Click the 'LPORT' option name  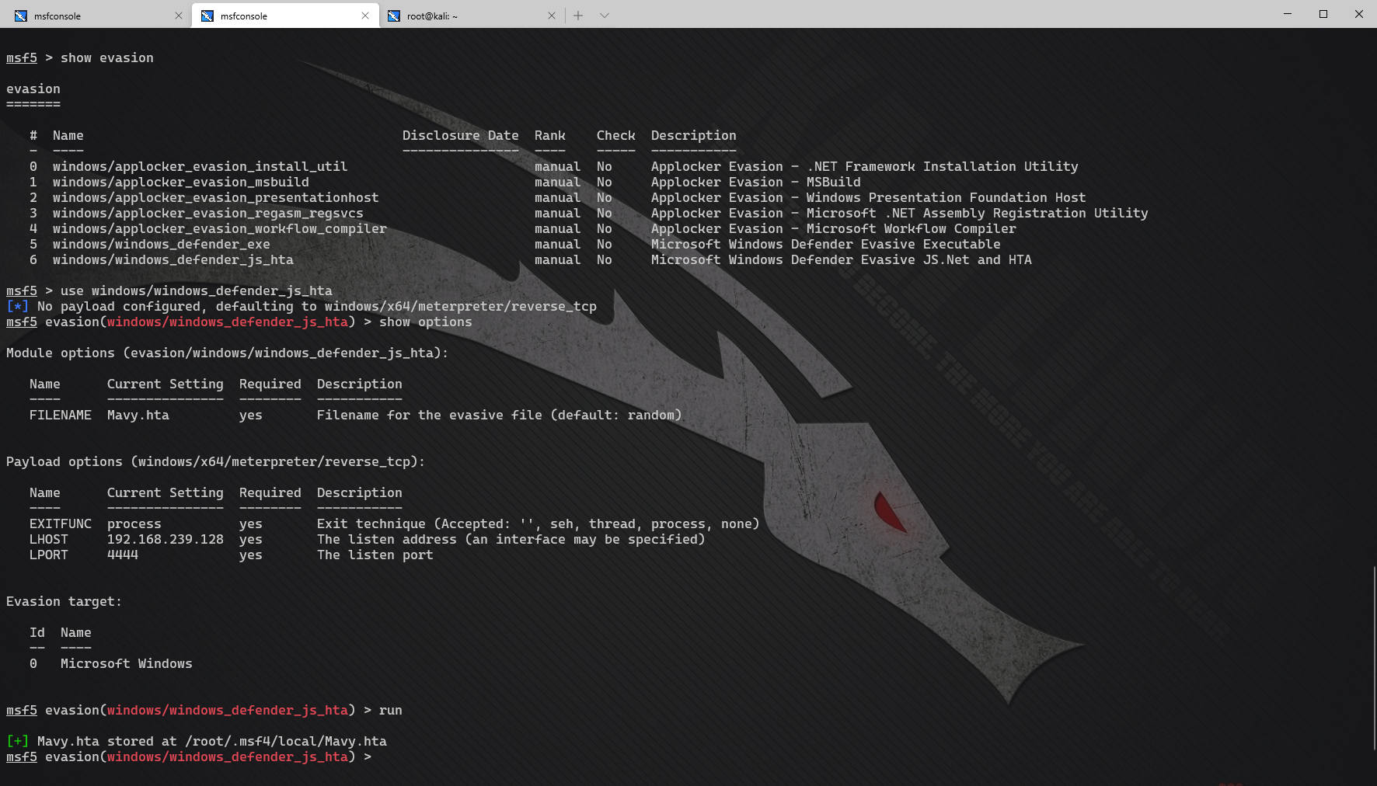(48, 555)
